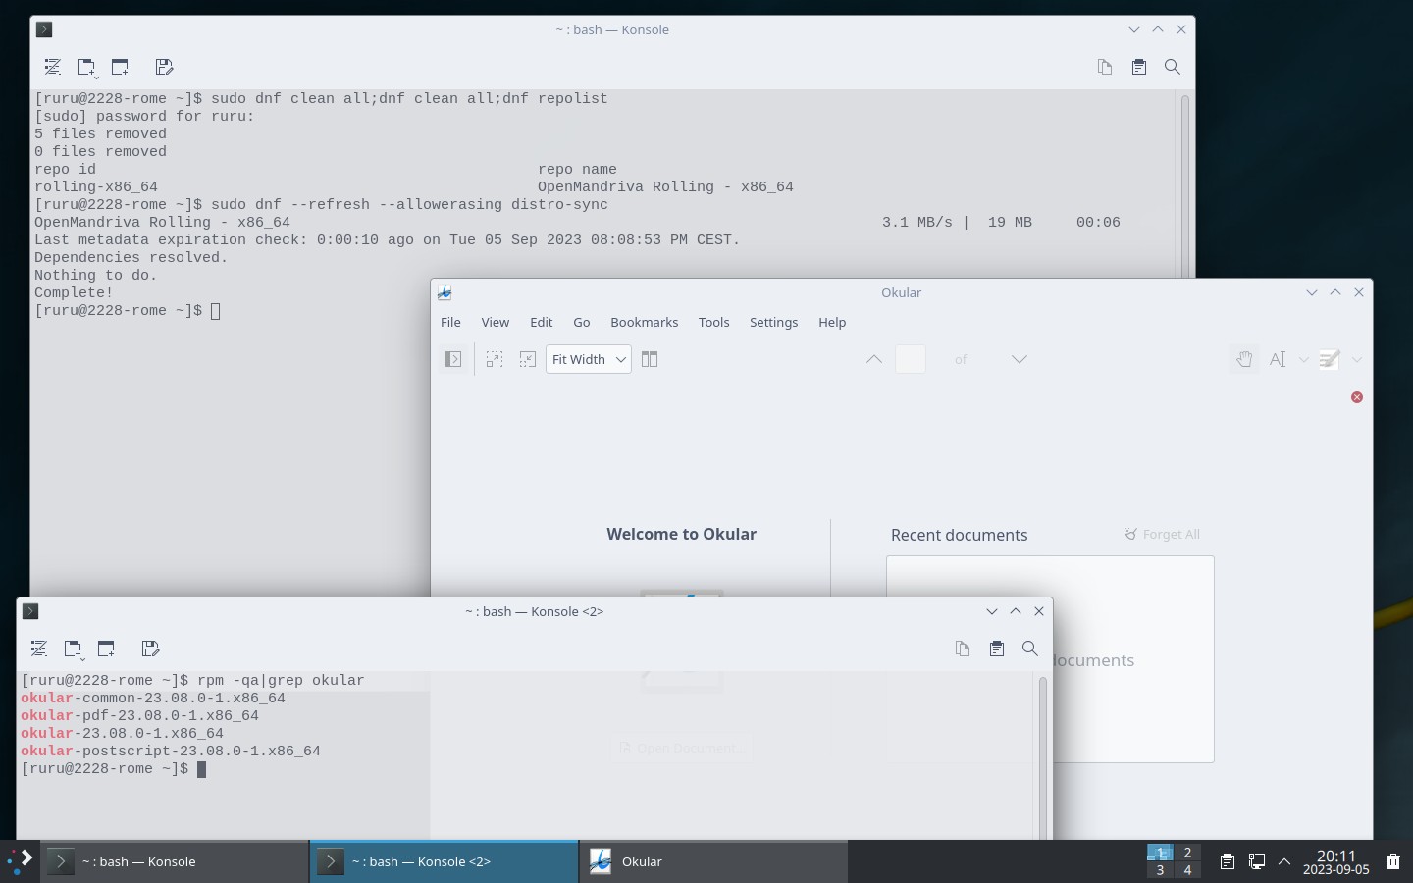1413x883 pixels.
Task: Open trash icon in taskbar
Action: pos(1393,861)
